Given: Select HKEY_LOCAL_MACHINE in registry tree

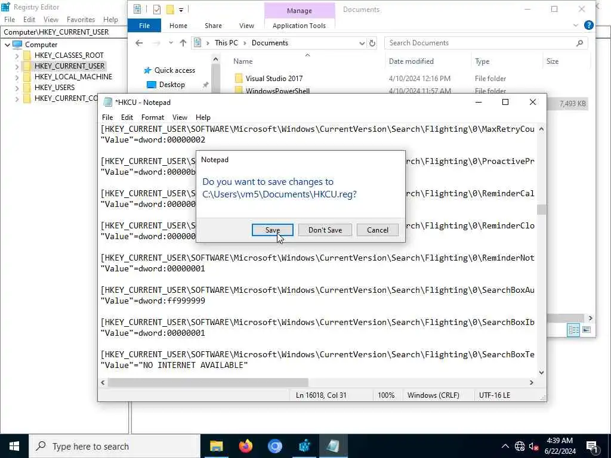Looking at the screenshot, I should click(73, 77).
